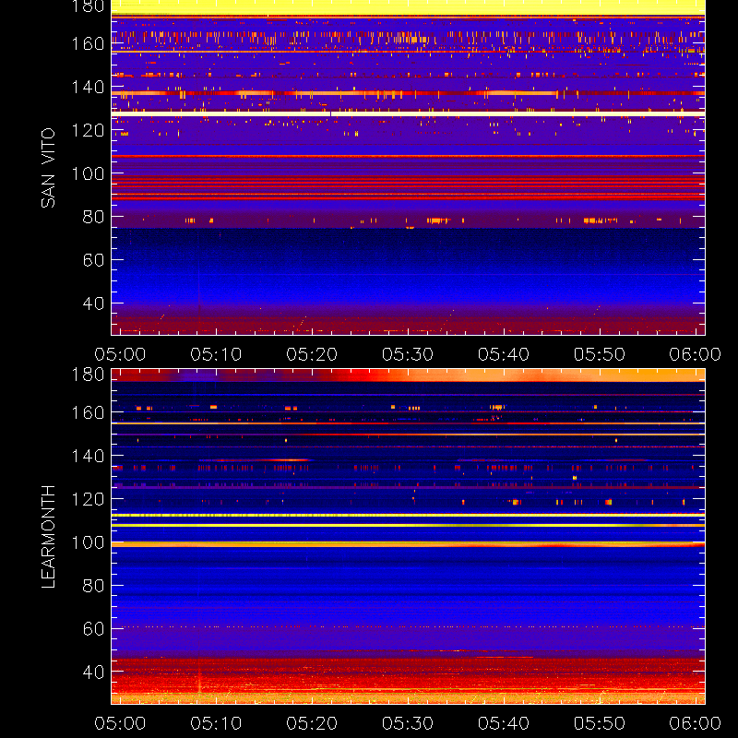Select the 80 tick label on Learmonth plot
Viewport: 738px width, 738px height.
tap(93, 586)
